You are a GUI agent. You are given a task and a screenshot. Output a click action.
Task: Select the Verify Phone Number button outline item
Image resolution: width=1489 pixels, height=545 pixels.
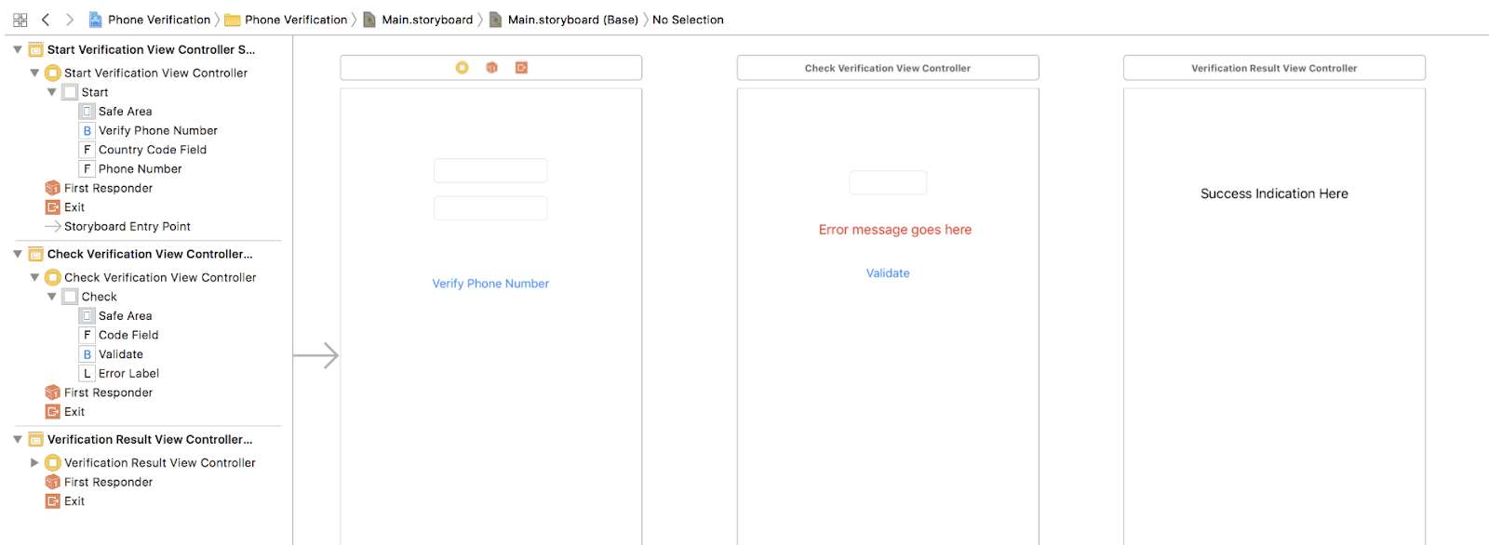click(157, 131)
